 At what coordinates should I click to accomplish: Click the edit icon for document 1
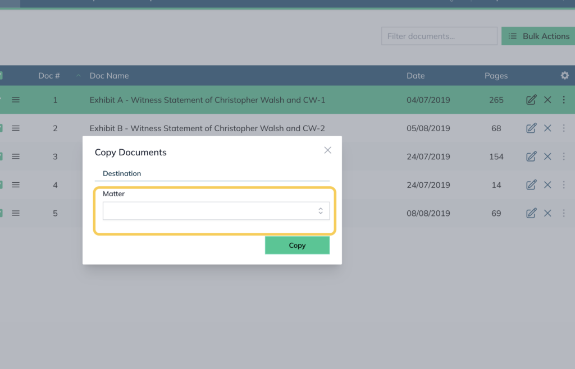pyautogui.click(x=531, y=100)
